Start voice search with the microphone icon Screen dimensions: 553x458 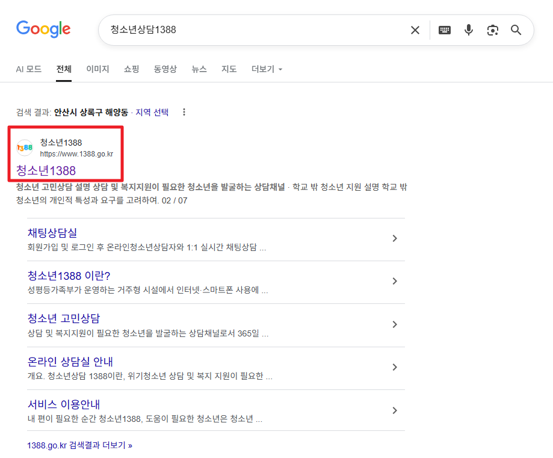point(468,29)
